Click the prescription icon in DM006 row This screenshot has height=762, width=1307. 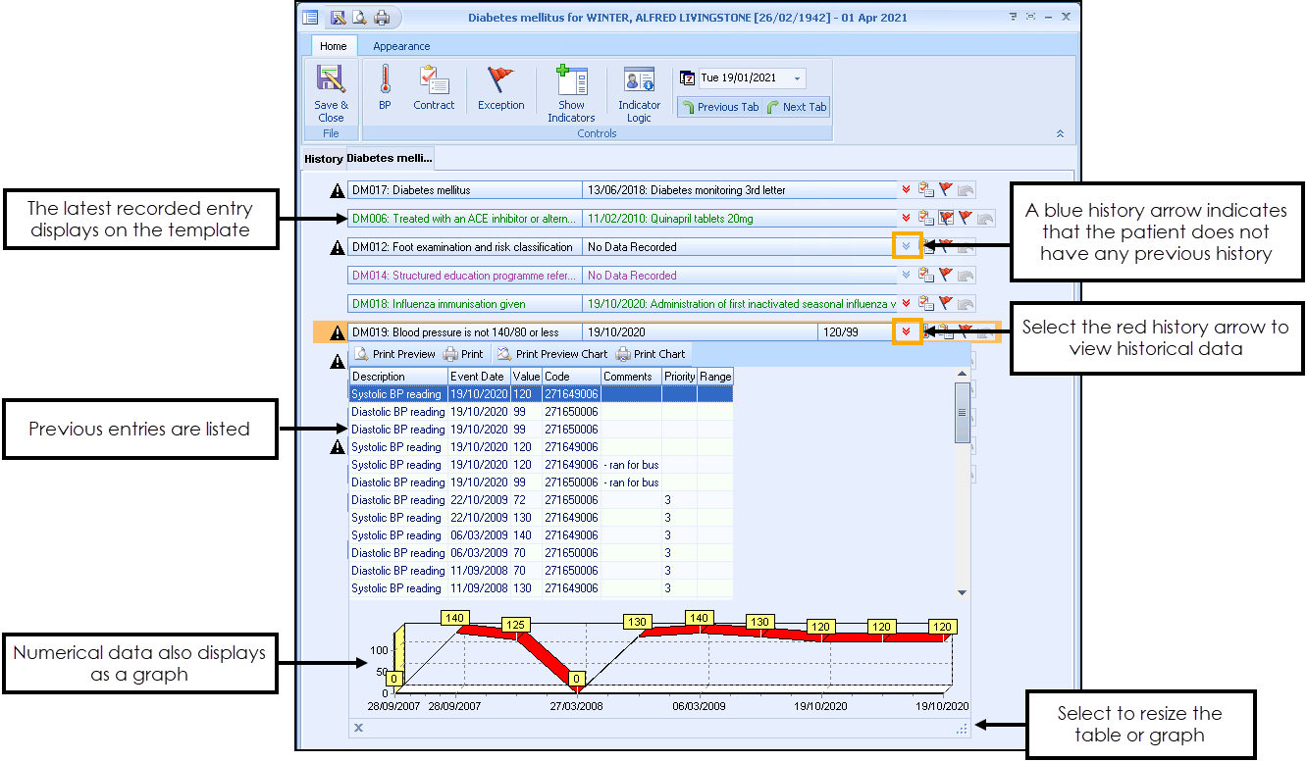(946, 219)
